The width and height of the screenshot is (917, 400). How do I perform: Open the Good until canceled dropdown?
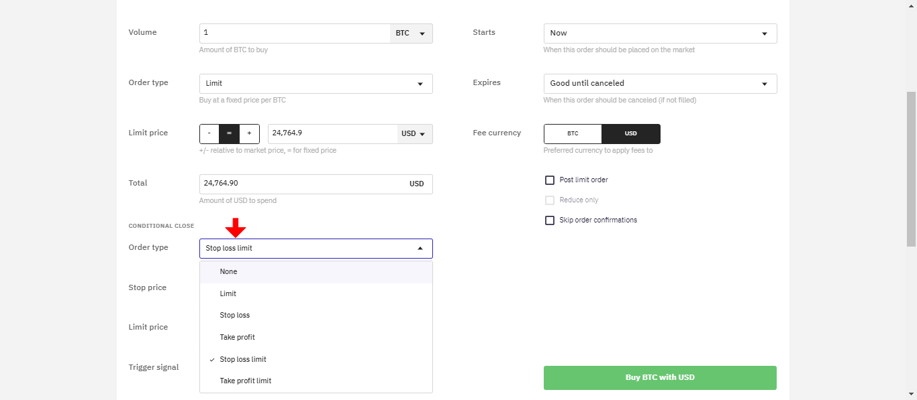(660, 84)
